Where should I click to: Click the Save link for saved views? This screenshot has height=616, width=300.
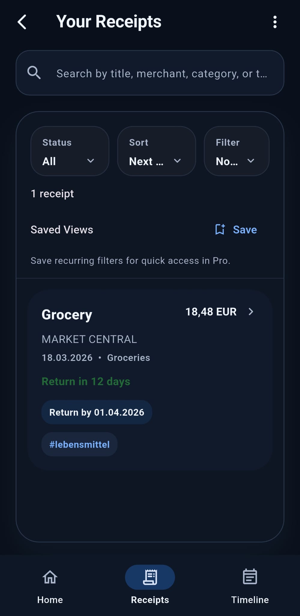tap(245, 230)
